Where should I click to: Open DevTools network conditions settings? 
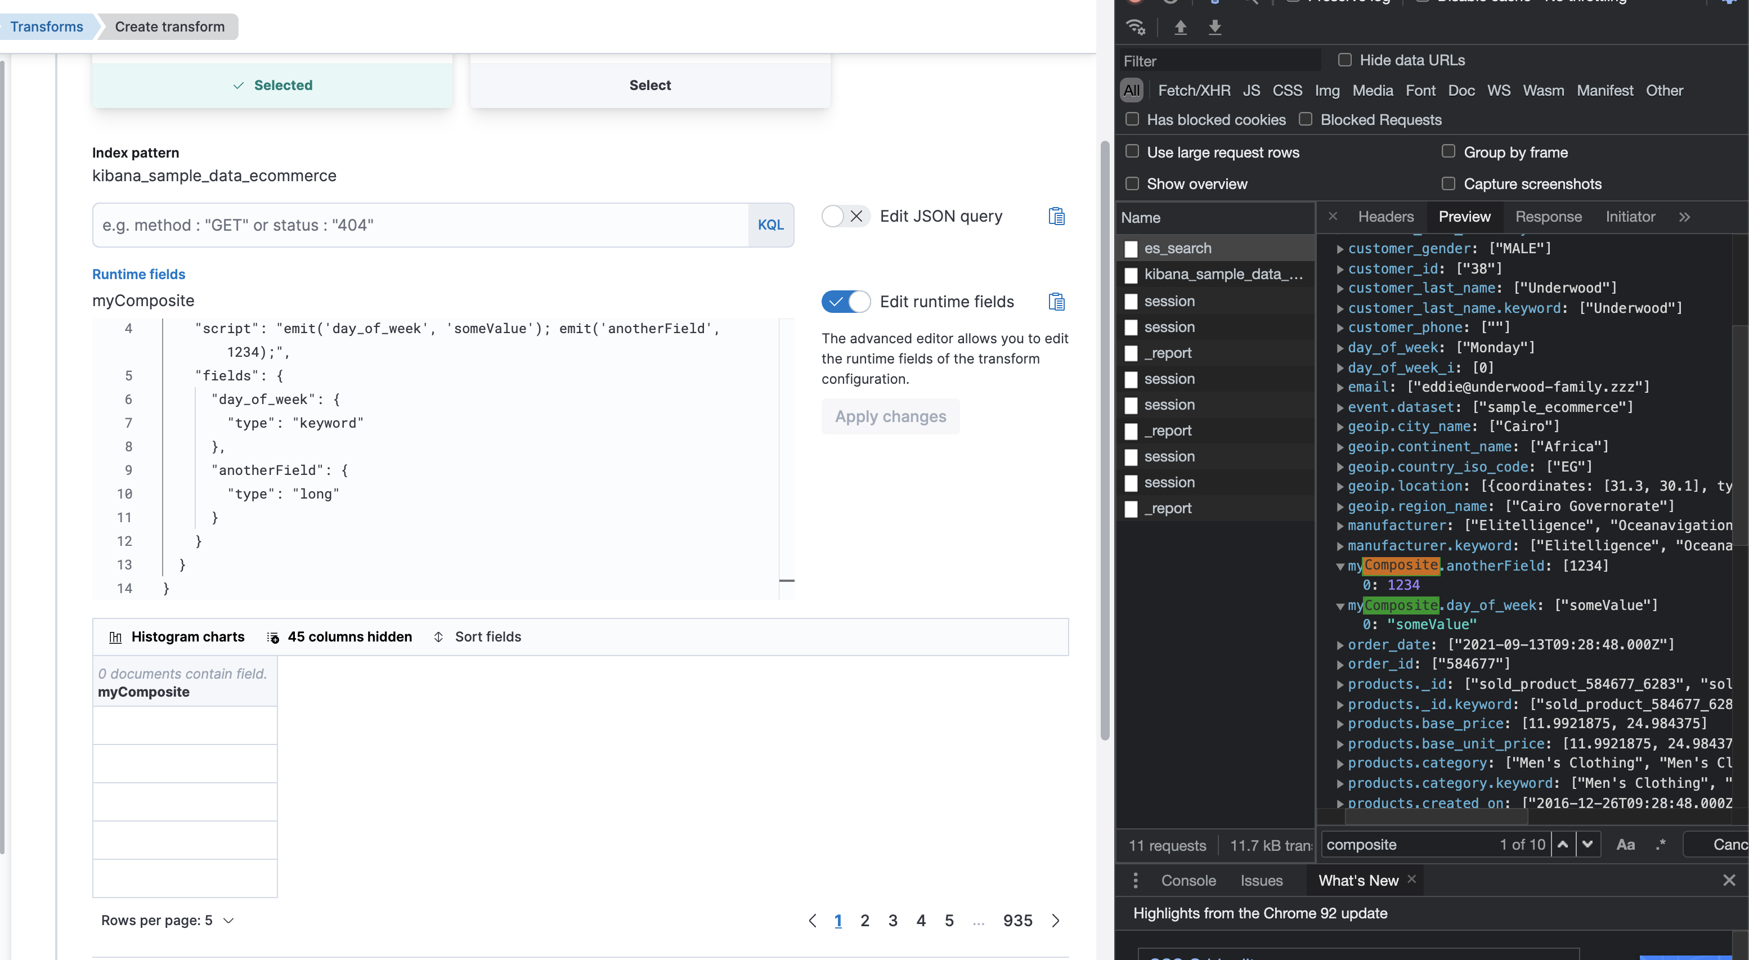[1136, 28]
